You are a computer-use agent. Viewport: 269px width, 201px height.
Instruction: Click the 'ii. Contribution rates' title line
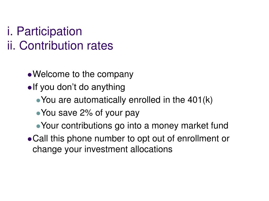coord(60,46)
